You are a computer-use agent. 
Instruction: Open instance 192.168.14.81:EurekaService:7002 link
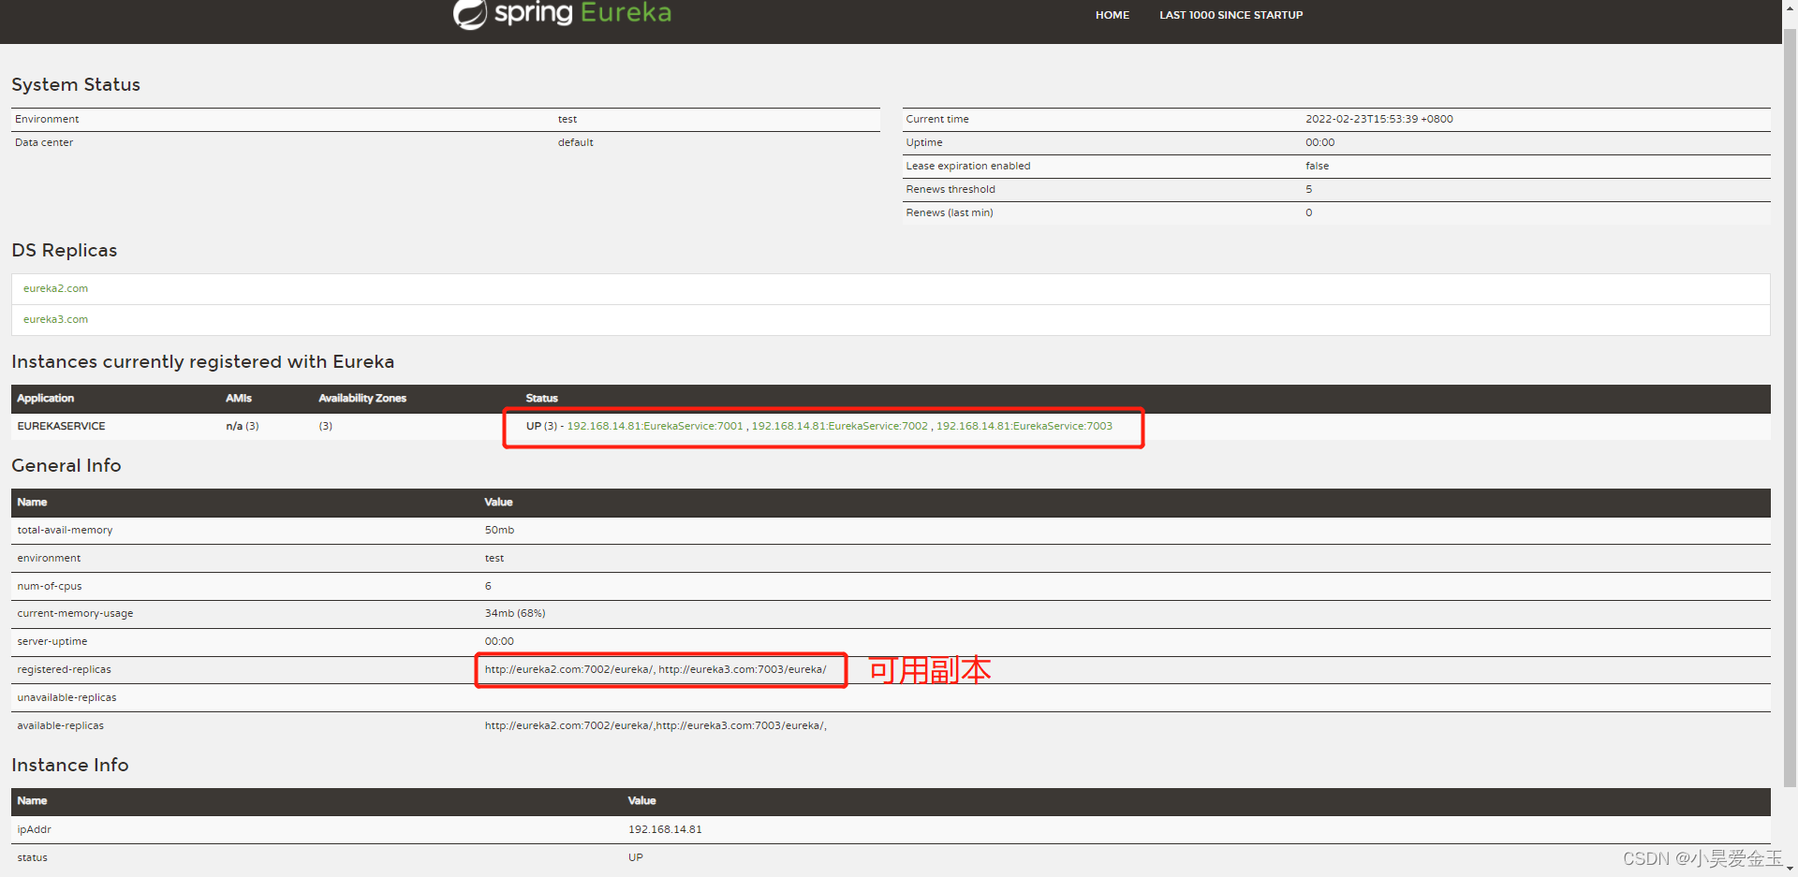coord(839,426)
